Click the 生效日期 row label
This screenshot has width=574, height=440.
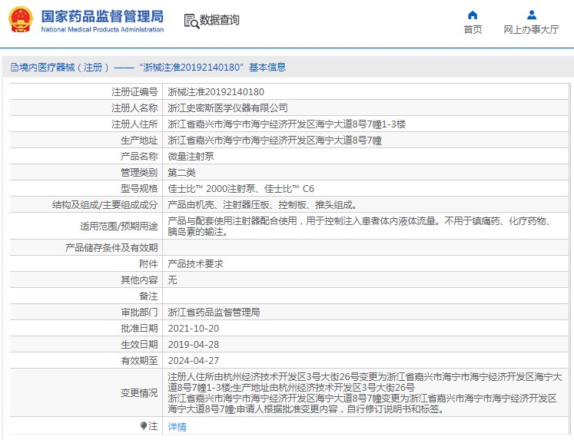(x=139, y=345)
